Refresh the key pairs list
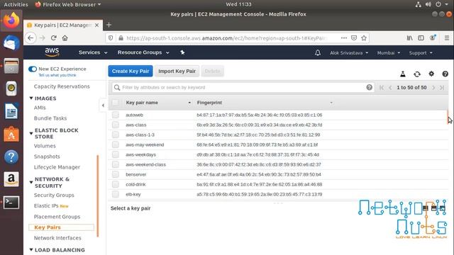 (x=417, y=74)
